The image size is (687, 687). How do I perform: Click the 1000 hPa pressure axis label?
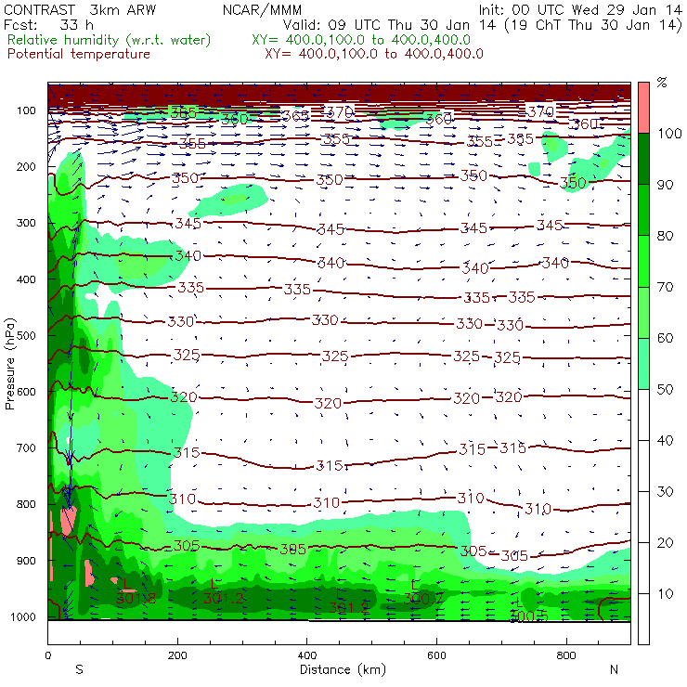[23, 616]
